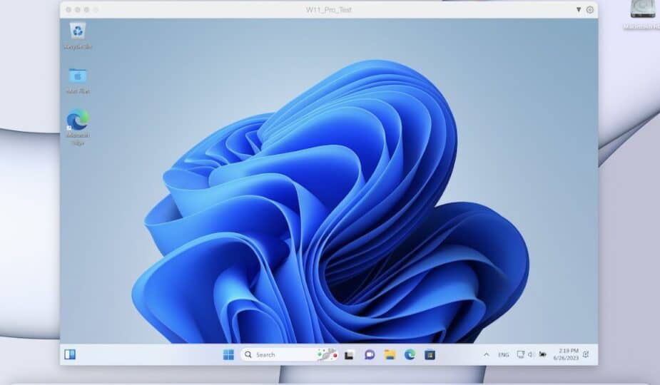Click the network icon in the system tray

(x=521, y=355)
